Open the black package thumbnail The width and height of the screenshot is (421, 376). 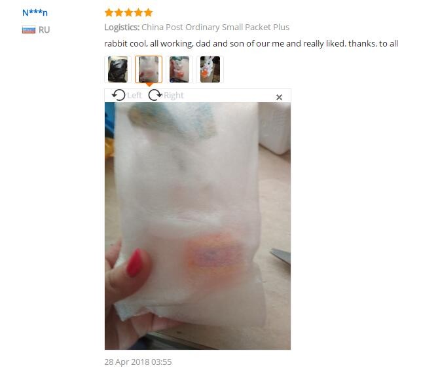click(118, 69)
